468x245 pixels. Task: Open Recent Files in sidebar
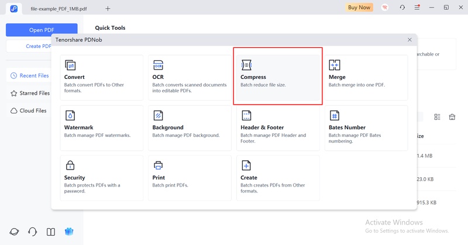tap(30, 75)
